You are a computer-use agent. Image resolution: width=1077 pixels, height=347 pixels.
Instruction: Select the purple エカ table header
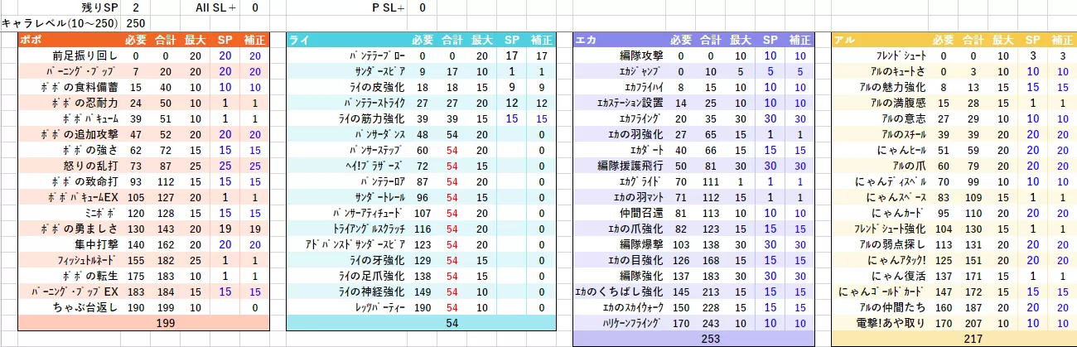(693, 40)
